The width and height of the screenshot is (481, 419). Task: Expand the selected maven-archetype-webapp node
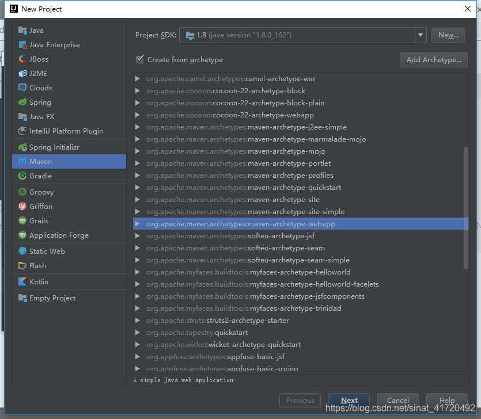tap(138, 224)
